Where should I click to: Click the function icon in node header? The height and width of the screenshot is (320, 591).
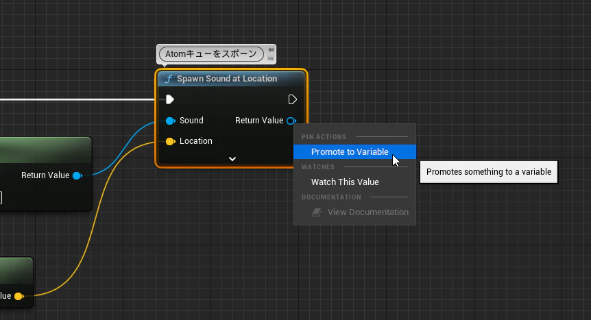click(169, 79)
